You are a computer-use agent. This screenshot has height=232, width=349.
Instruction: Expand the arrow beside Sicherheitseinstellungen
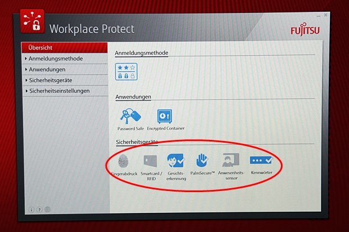(26, 91)
